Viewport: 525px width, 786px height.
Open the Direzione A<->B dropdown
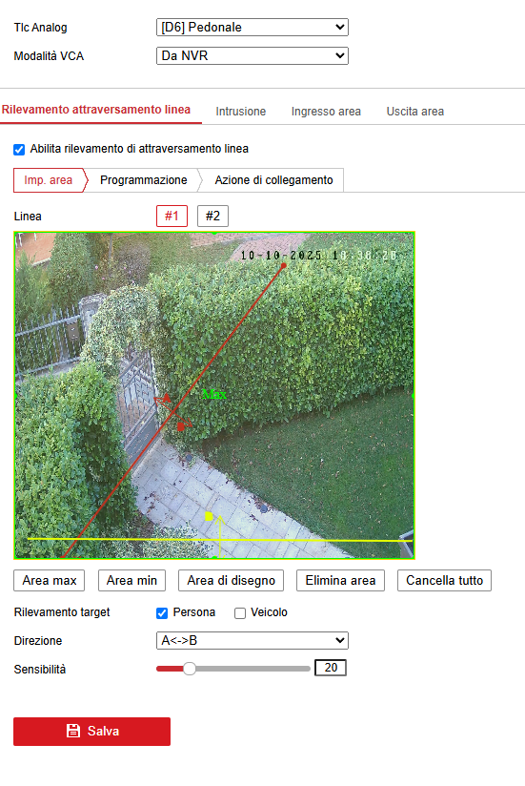252,641
